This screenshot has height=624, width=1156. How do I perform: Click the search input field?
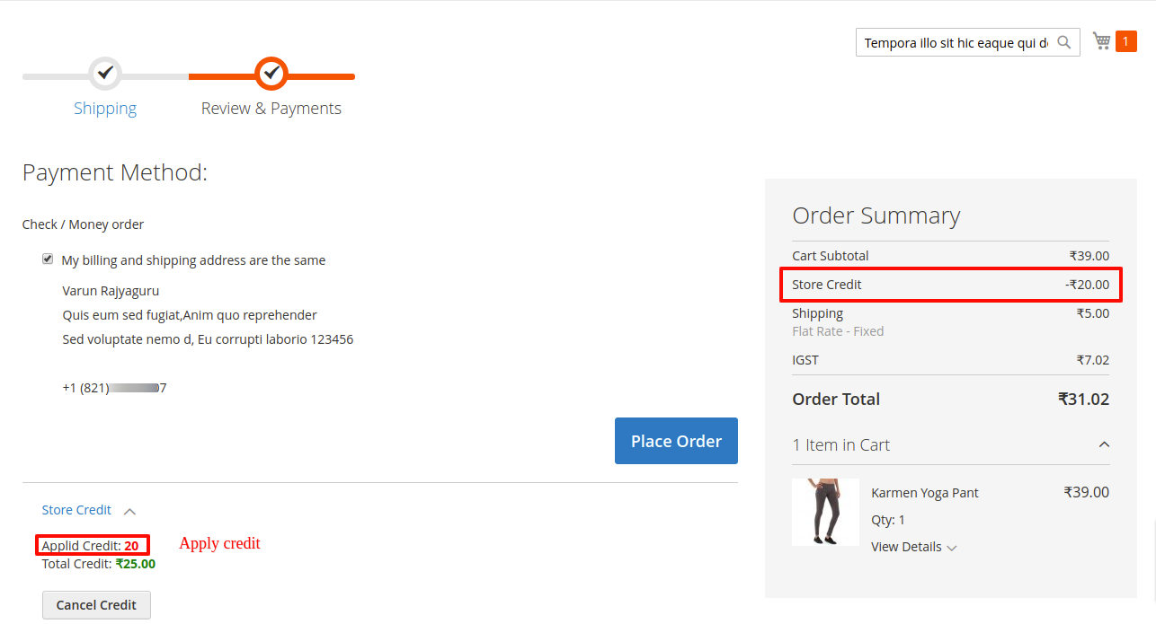(955, 42)
